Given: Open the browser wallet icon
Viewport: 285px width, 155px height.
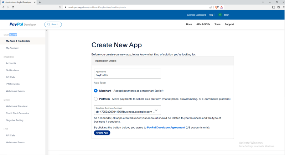Looking at the screenshot, I should [279, 7].
